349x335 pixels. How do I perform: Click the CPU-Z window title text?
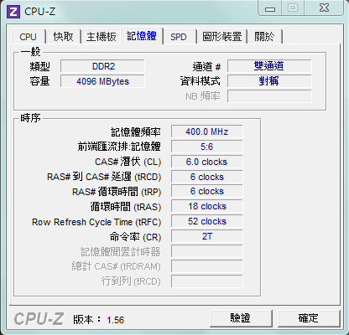click(x=39, y=12)
